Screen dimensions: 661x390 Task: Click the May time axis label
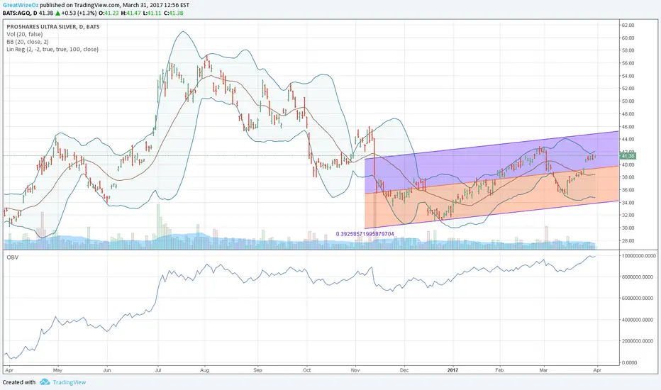57,370
